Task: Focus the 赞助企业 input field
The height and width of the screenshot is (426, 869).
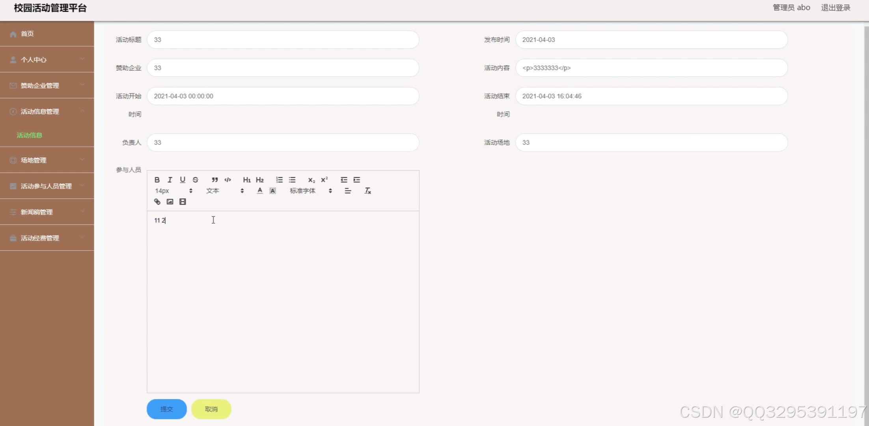Action: tap(283, 68)
